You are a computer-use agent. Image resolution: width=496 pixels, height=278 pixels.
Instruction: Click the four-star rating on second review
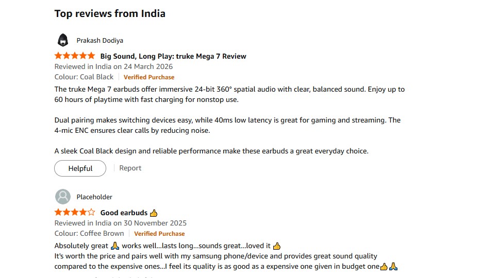pos(75,212)
